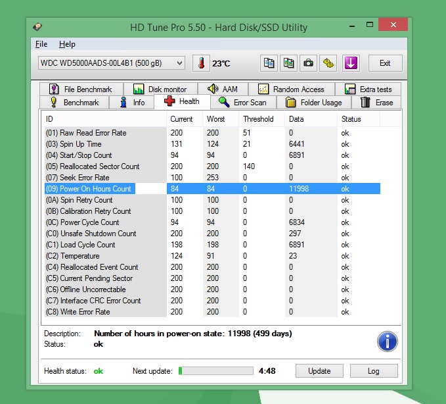Select the (09) Power On Hours Count row
Image resolution: width=446 pixels, height=404 pixels.
coord(212,189)
